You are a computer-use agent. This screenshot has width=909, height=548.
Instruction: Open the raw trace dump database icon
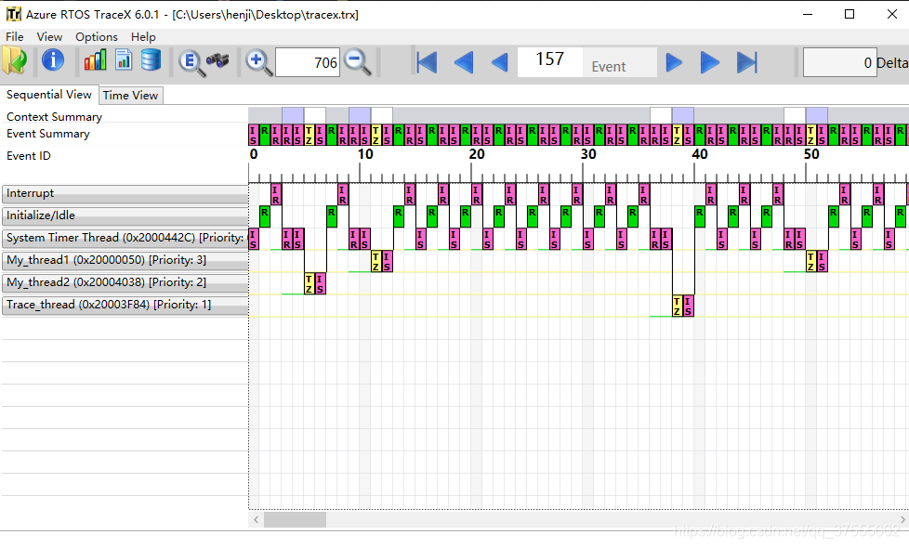pyautogui.click(x=151, y=59)
